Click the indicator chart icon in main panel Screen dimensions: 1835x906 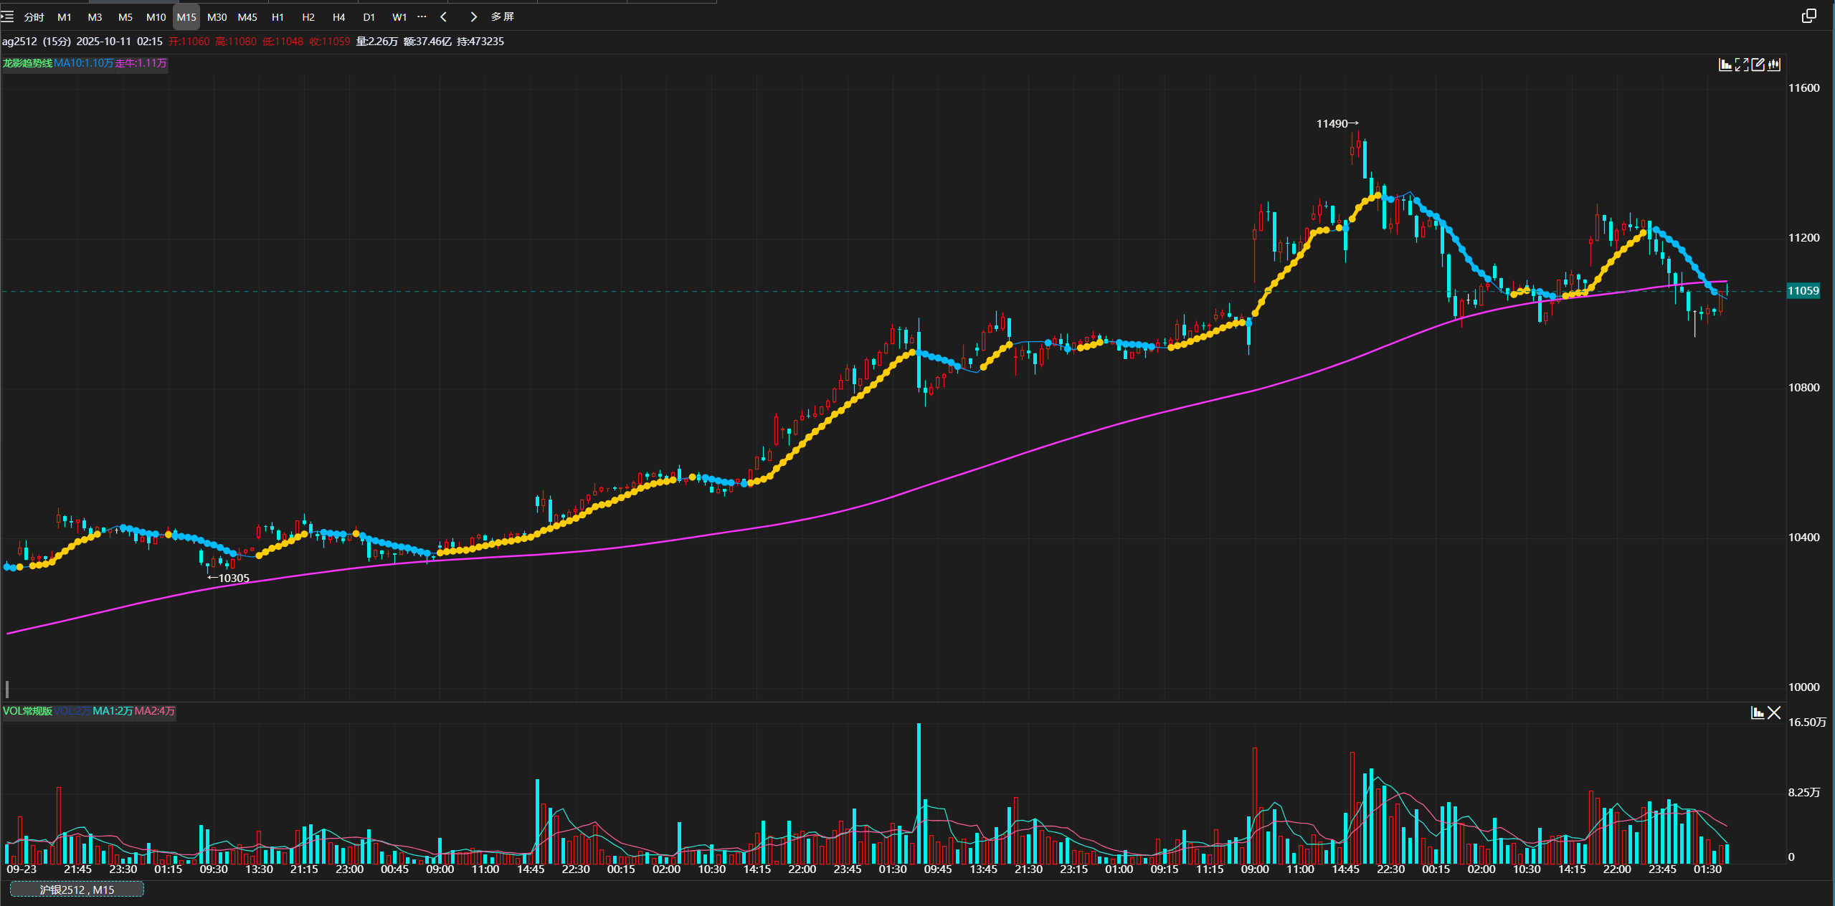[x=1725, y=65]
